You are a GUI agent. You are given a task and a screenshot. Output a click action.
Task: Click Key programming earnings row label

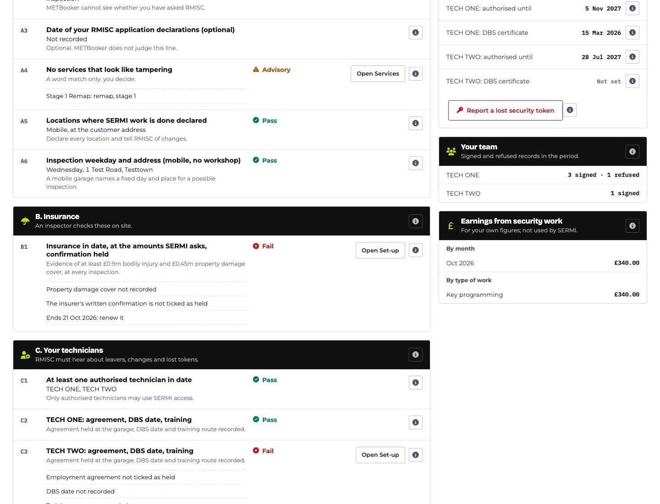click(x=474, y=295)
